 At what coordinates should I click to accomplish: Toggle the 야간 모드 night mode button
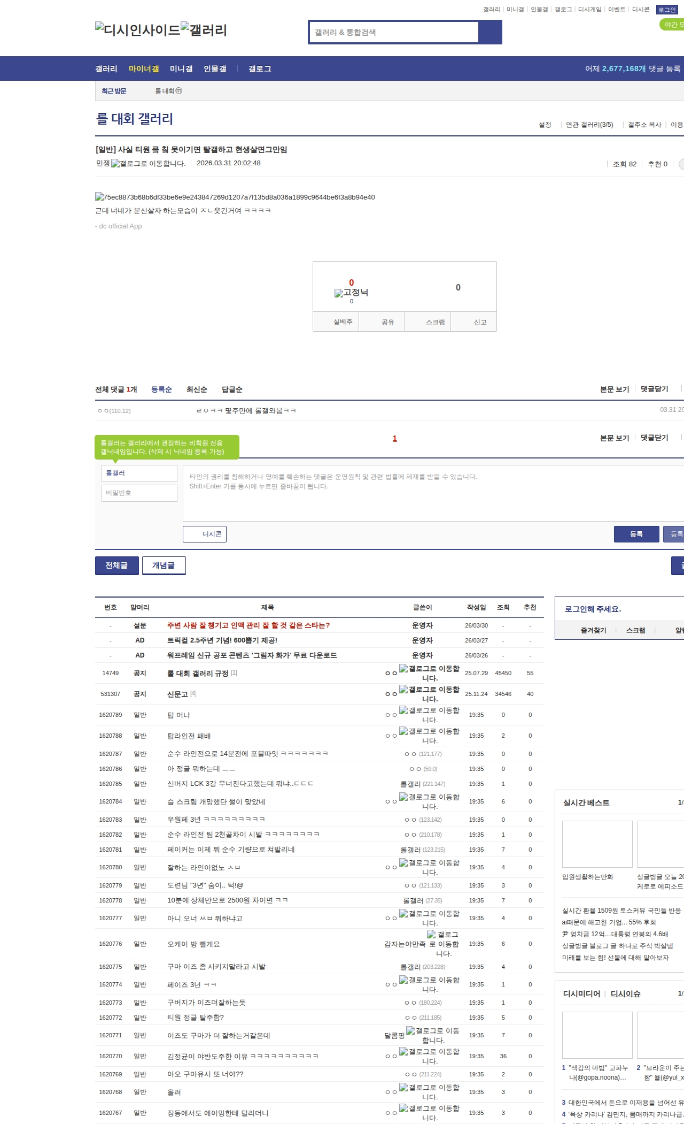tap(672, 25)
